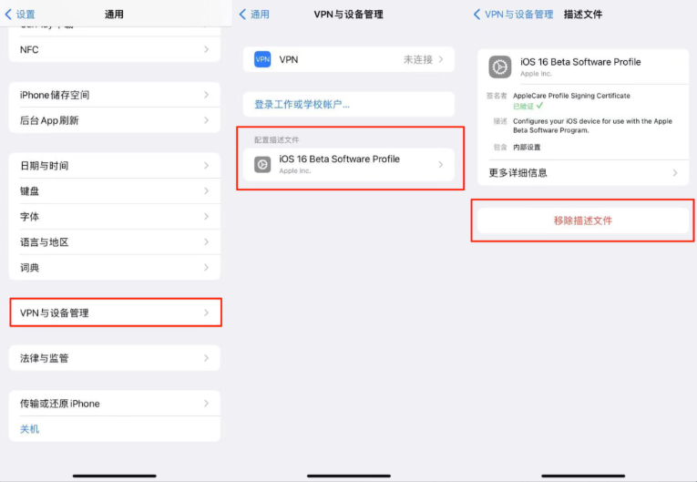The image size is (697, 482).
Task: Open 后台App刷新 settings
Action: pos(114,120)
